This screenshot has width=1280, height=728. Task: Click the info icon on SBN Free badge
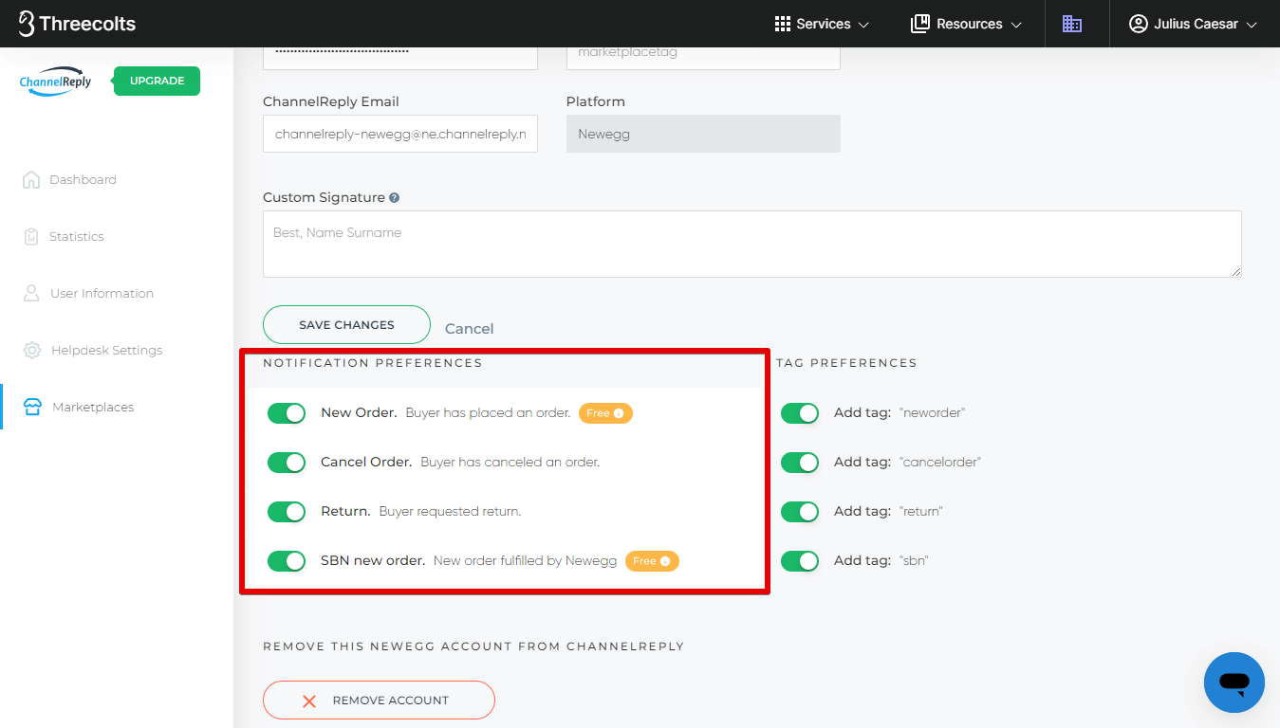[x=665, y=561]
